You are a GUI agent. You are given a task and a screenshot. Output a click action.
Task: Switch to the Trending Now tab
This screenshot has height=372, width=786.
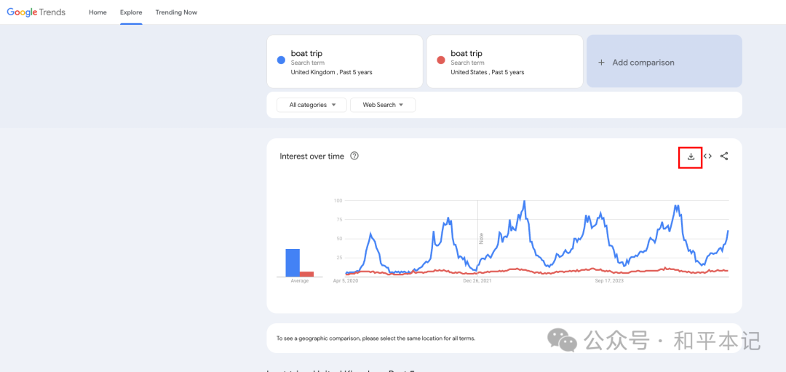tap(176, 12)
